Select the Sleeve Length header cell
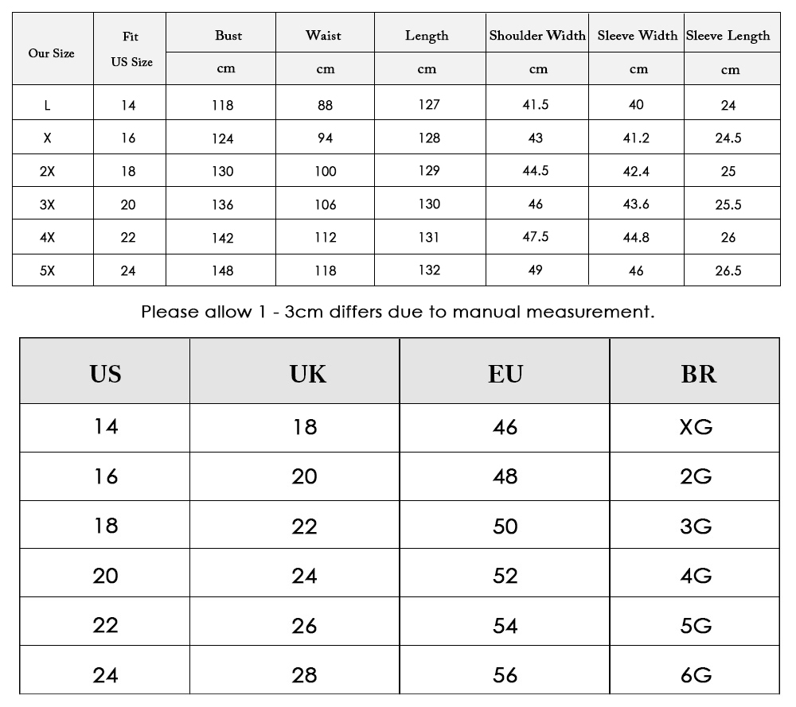This screenshot has width=796, height=707. coord(728,36)
